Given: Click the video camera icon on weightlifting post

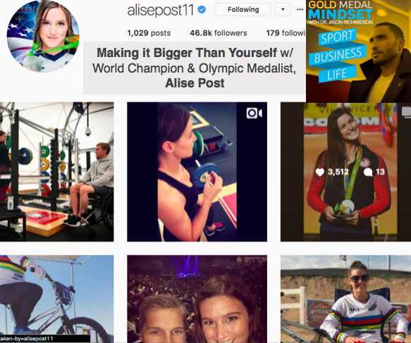Looking at the screenshot, I should pyautogui.click(x=254, y=113).
